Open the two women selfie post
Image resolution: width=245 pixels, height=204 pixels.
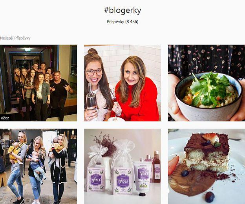click(x=122, y=83)
